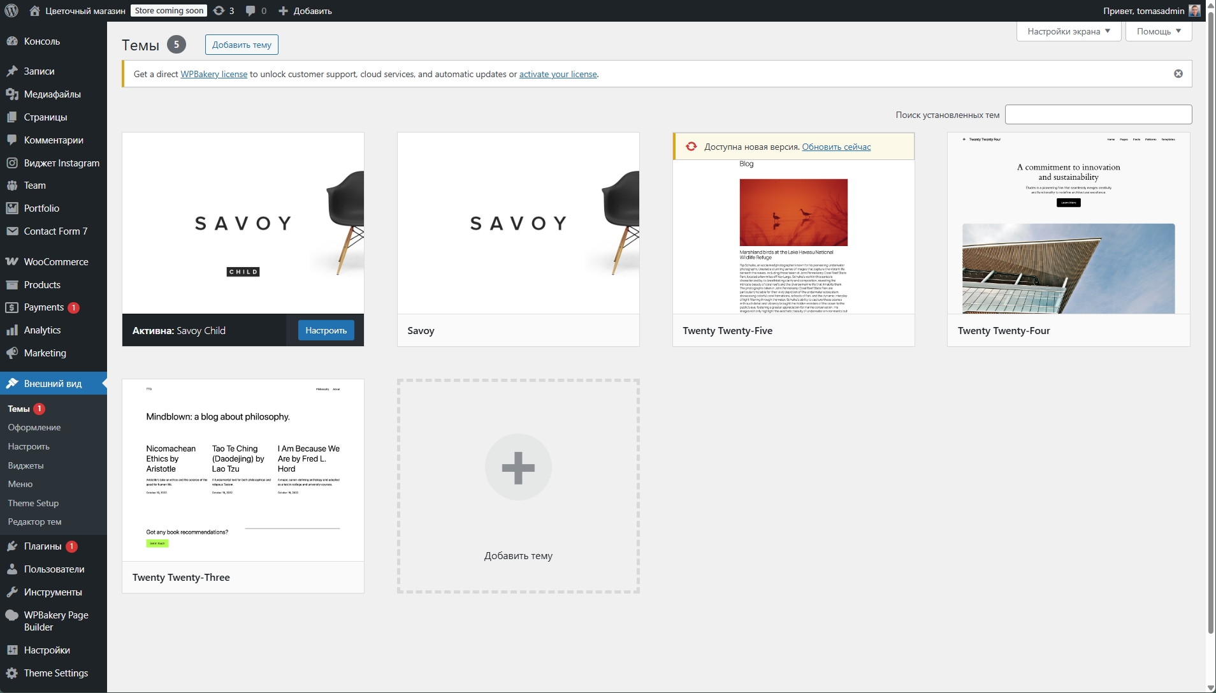Image resolution: width=1216 pixels, height=693 pixels.
Task: Open the Редактор тем submenu item
Action: click(35, 522)
